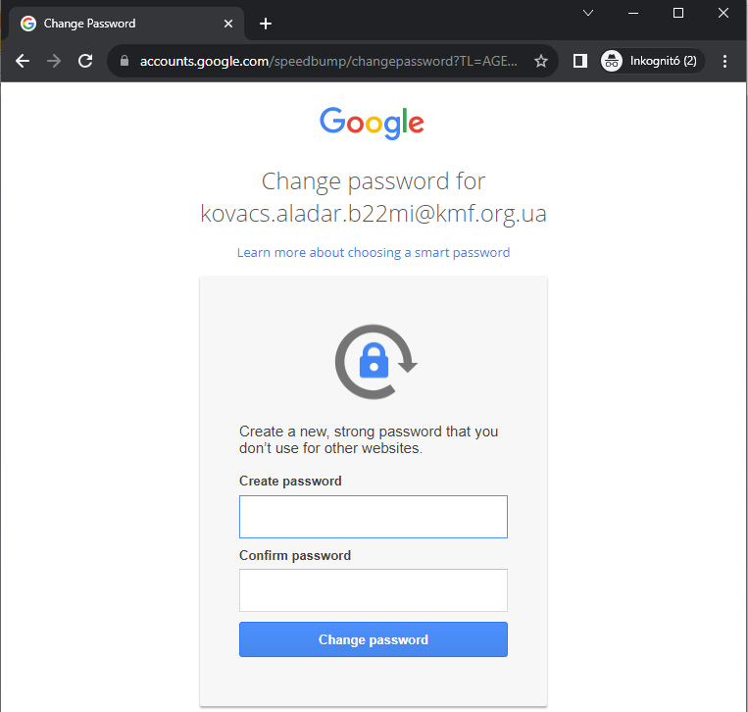Click the browser back arrow
The image size is (748, 712).
[x=24, y=61]
